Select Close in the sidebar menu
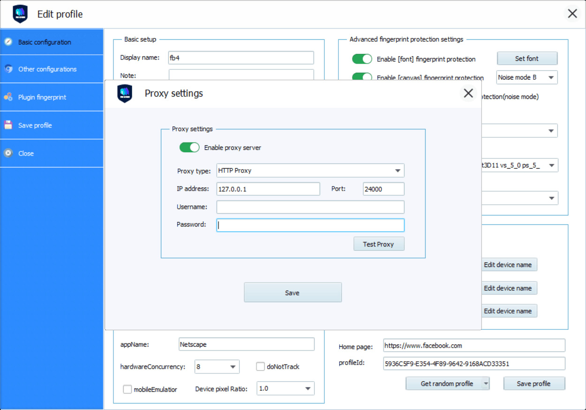586x410 pixels. tap(52, 153)
